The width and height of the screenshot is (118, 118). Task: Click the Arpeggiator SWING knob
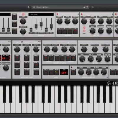pyautogui.click(x=104, y=72)
